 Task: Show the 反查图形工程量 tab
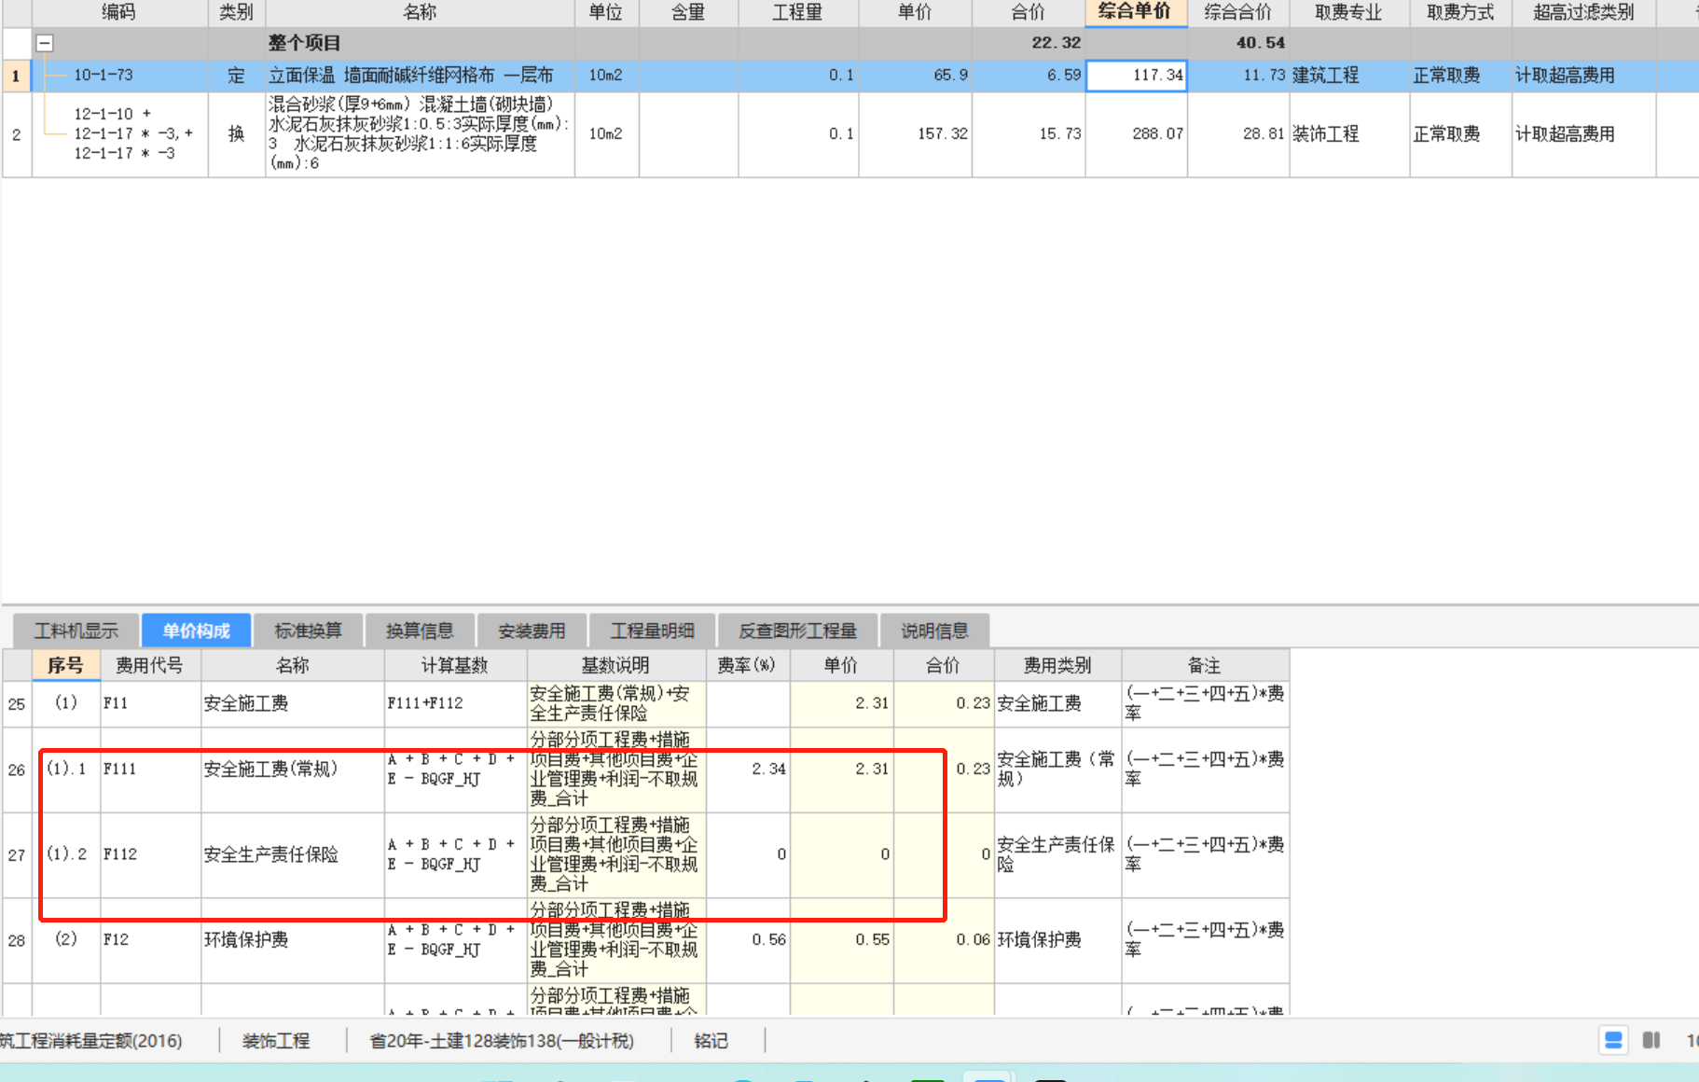coord(797,631)
